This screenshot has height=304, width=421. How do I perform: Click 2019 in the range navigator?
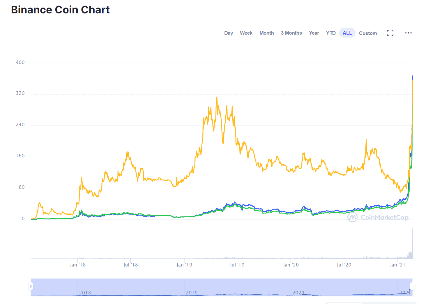(192, 293)
